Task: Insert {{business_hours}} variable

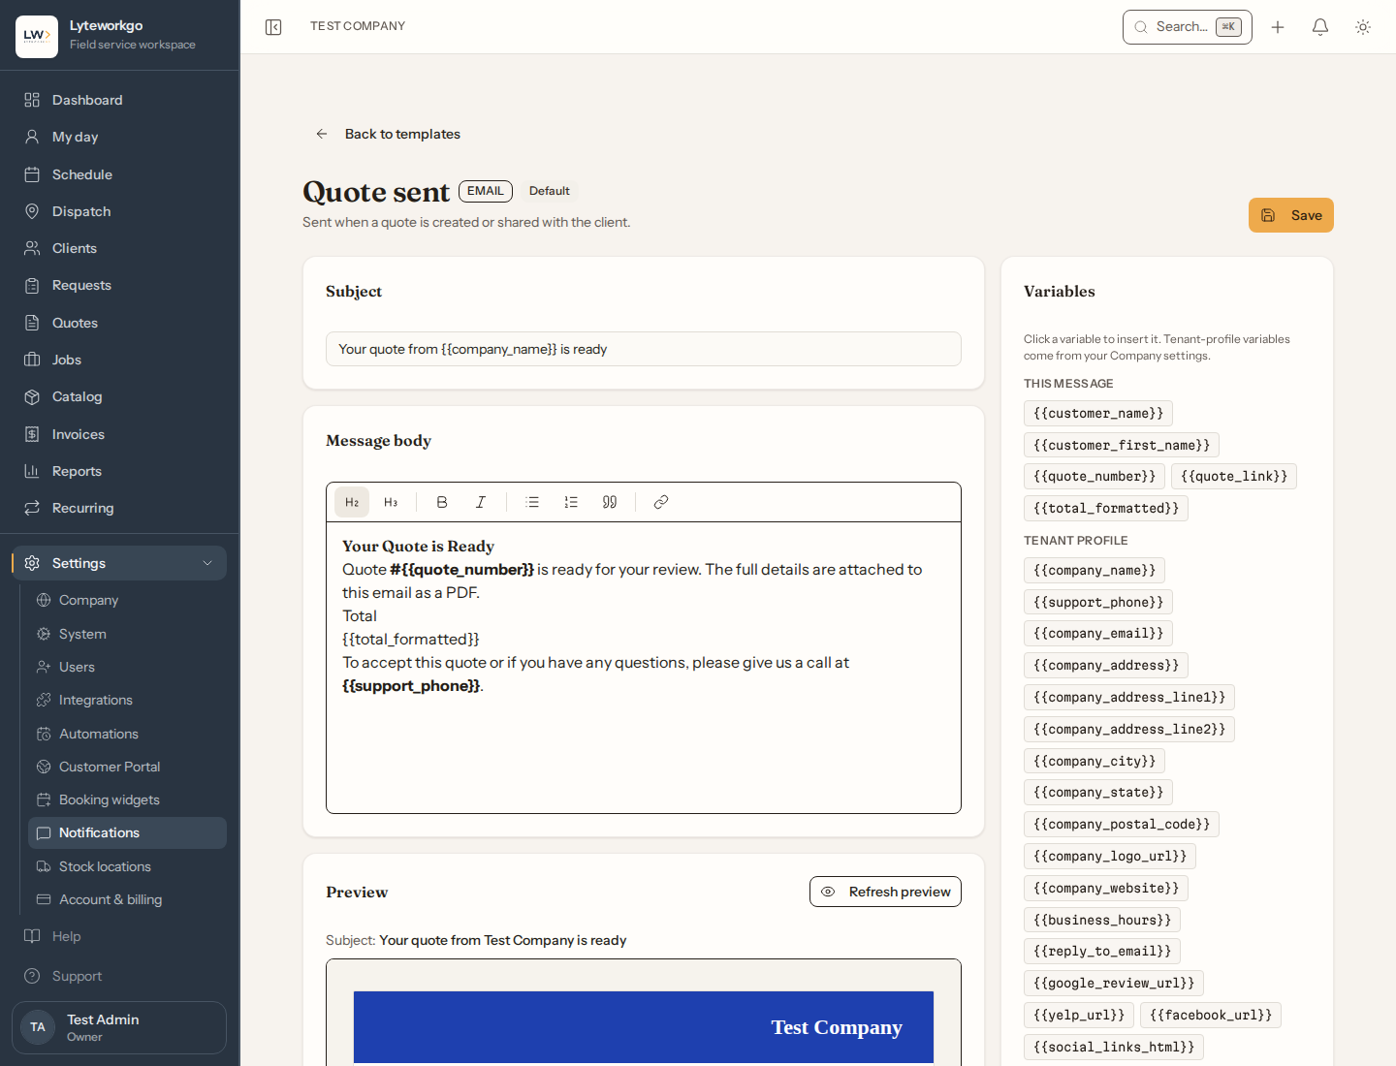Action: (x=1102, y=920)
